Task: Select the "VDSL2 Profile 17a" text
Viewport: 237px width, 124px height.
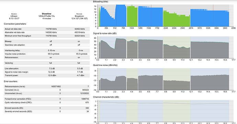Action: 47,16
